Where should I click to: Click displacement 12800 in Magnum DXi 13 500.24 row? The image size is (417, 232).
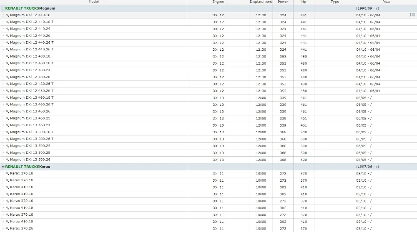261,146
